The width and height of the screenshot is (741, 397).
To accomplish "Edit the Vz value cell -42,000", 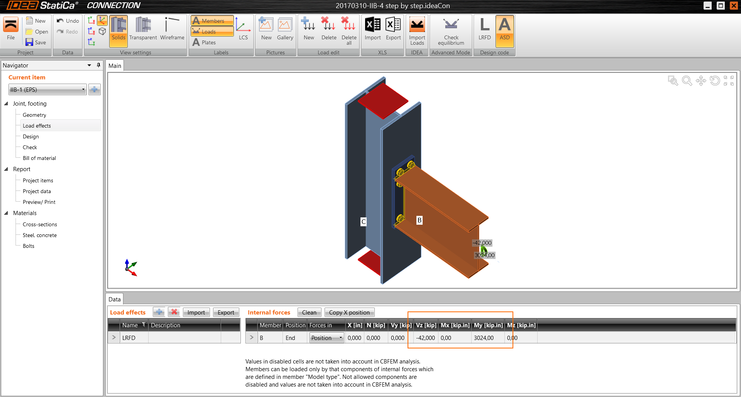I will pos(425,338).
